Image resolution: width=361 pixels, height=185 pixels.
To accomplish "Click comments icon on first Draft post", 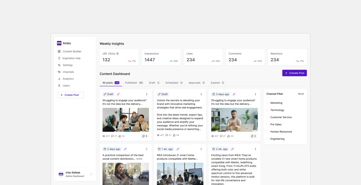I will pyautogui.click(x=112, y=136).
